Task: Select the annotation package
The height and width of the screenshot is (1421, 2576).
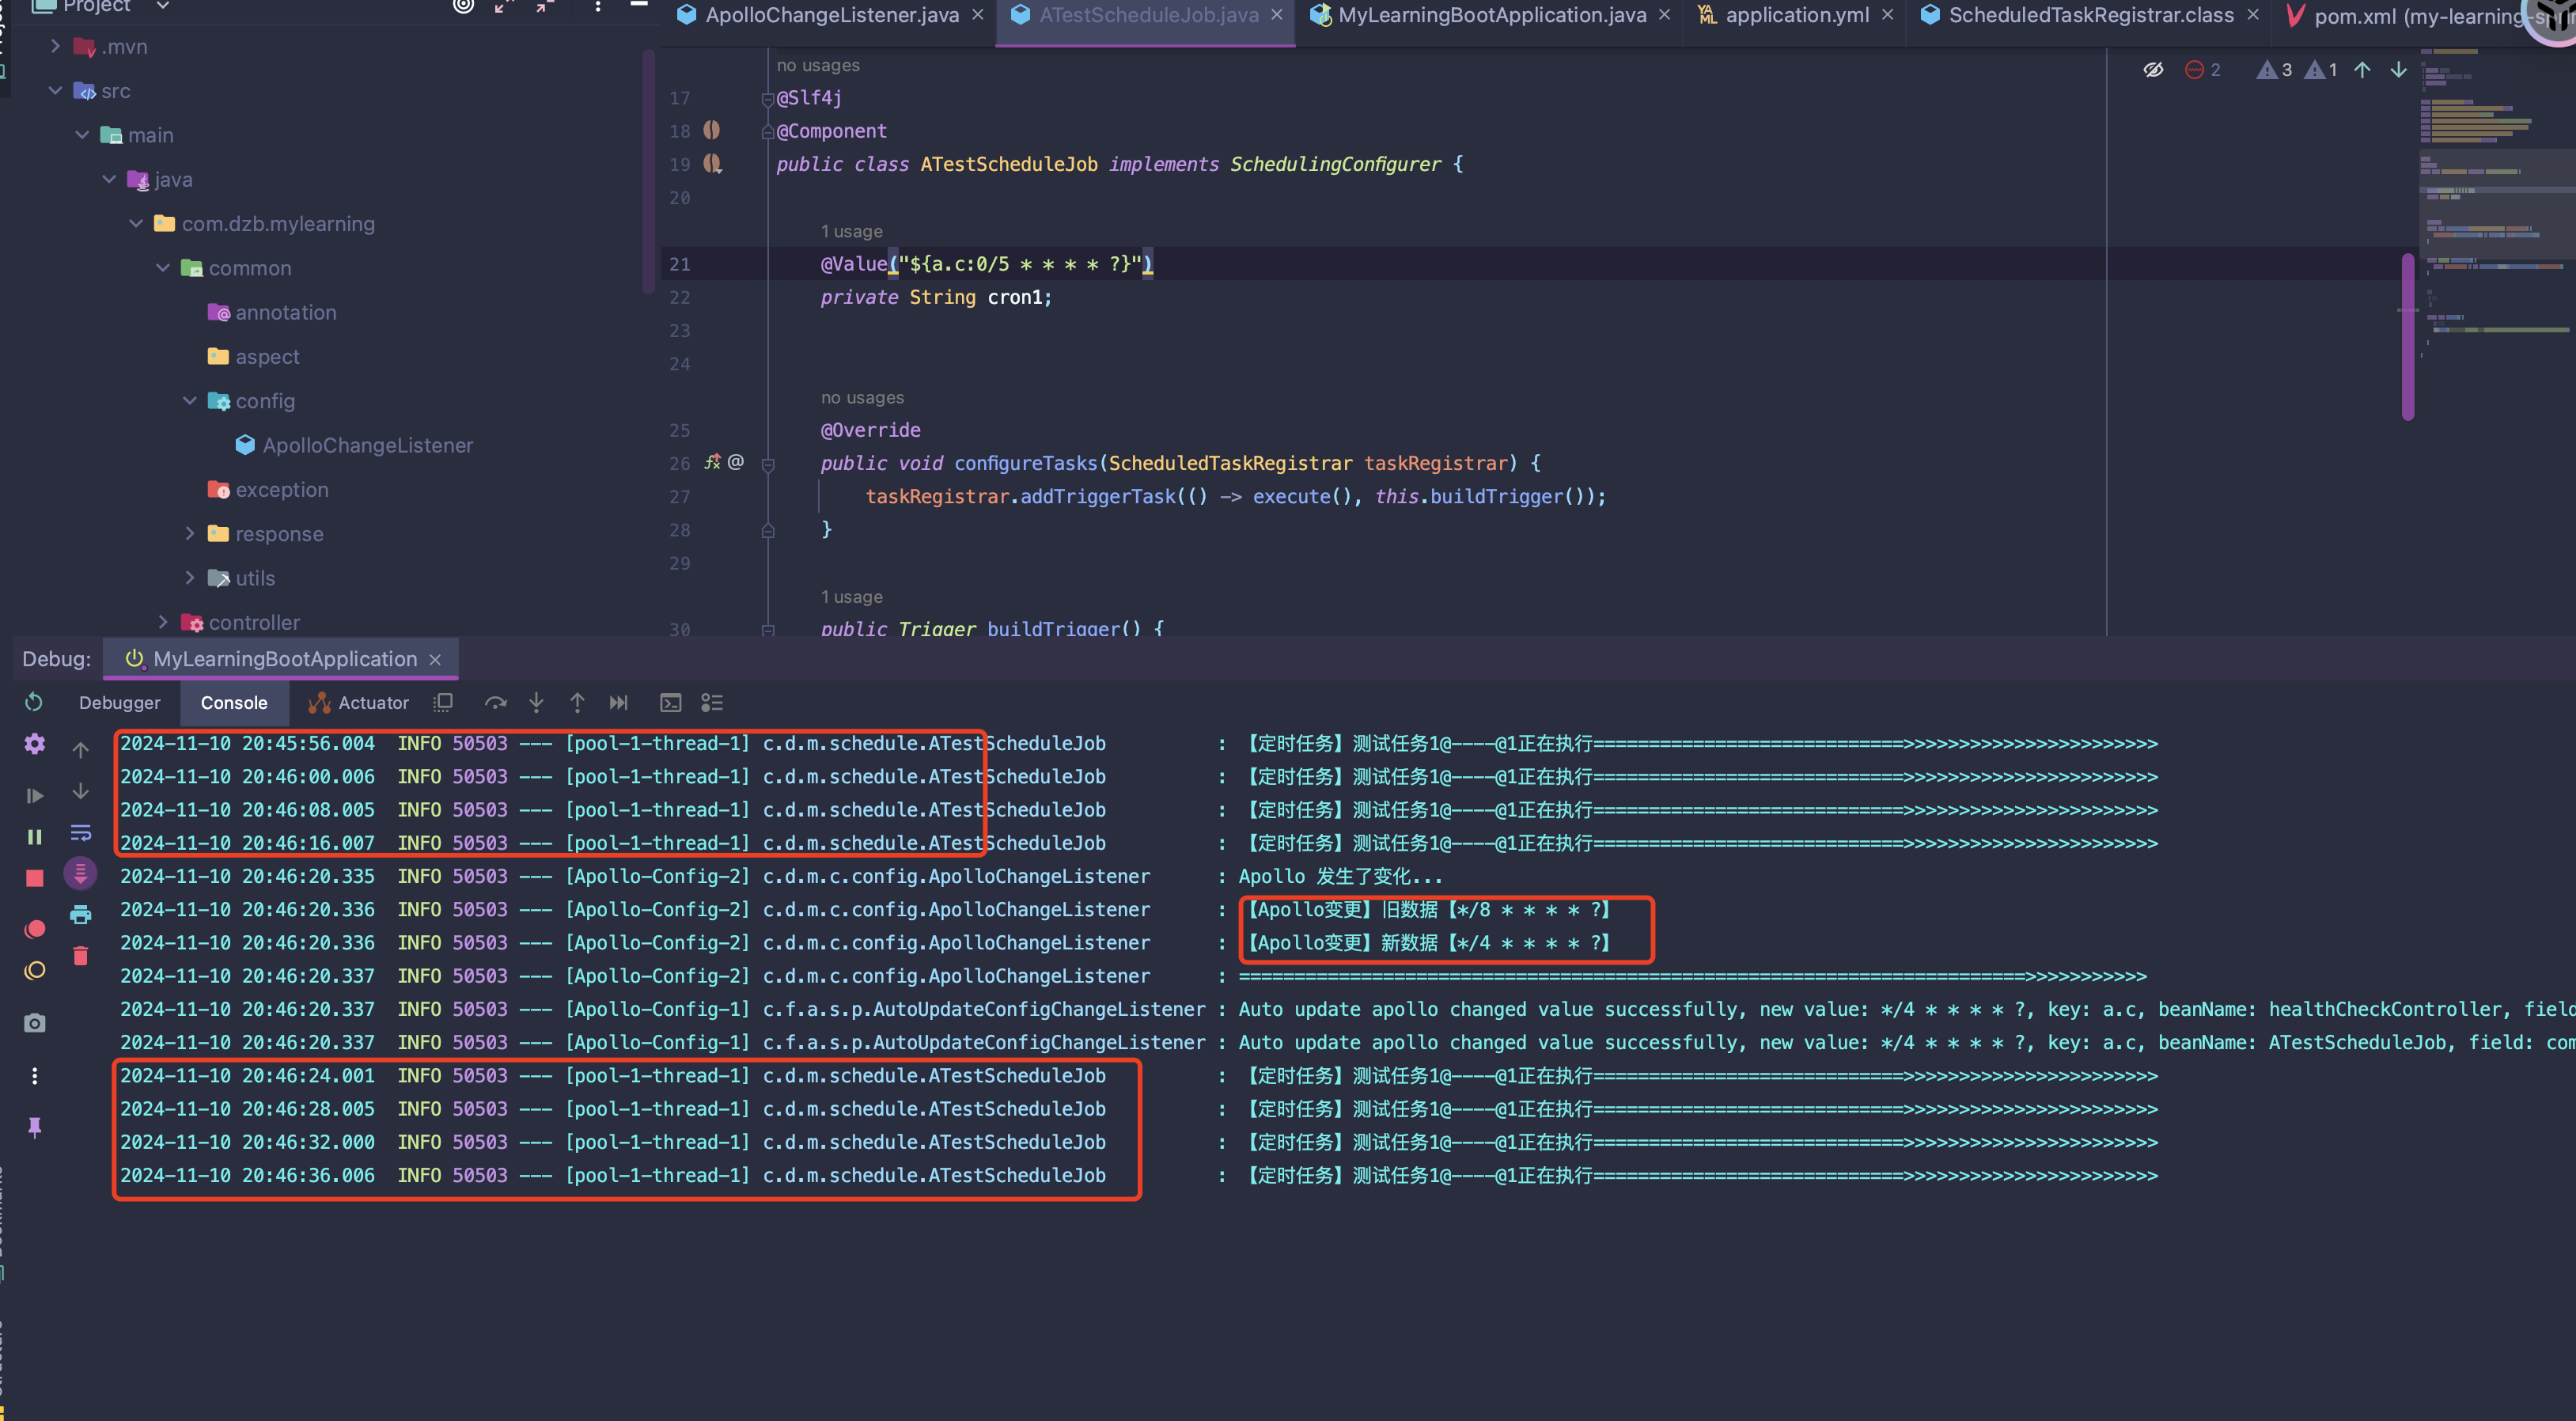Action: click(x=272, y=312)
